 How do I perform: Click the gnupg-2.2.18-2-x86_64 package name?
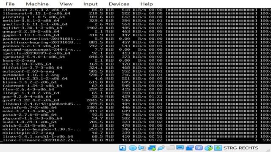point(31,32)
